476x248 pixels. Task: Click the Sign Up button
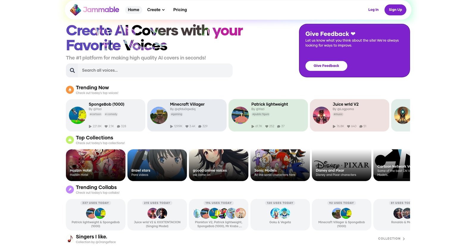[395, 10]
